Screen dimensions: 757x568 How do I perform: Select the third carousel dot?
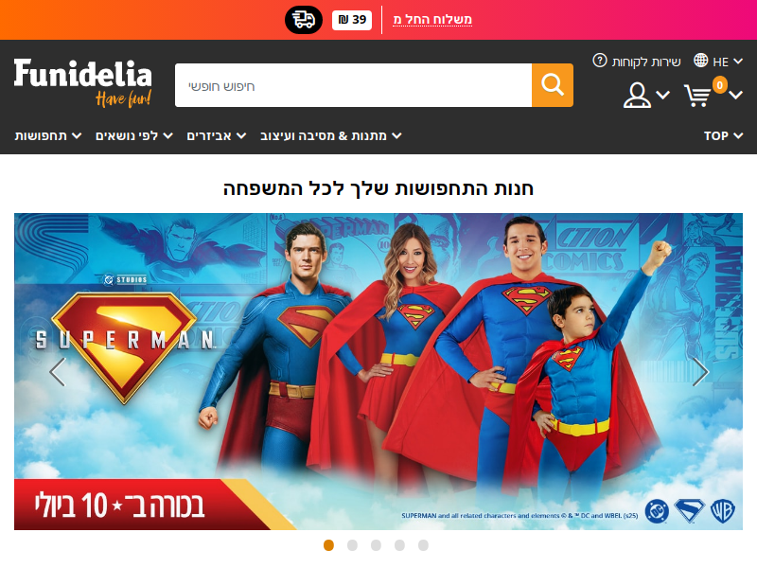point(376,545)
